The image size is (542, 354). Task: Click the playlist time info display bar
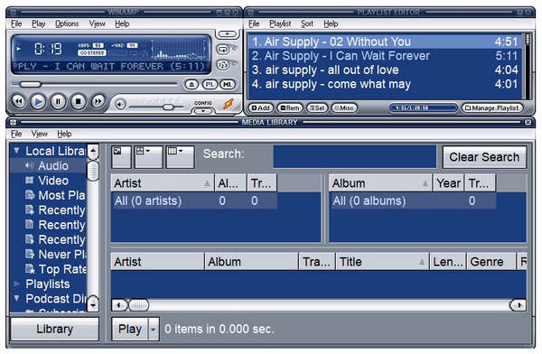pos(424,108)
